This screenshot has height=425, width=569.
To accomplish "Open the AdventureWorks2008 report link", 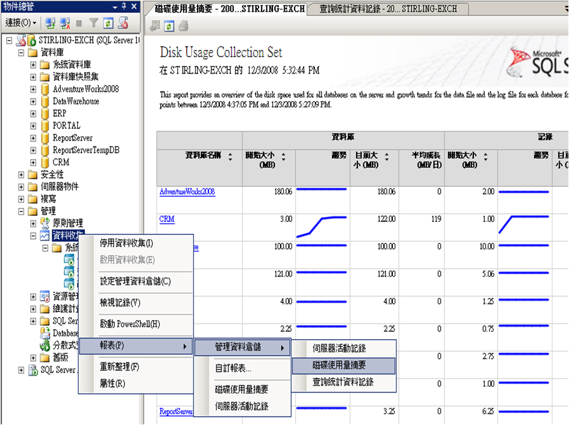I will 187,192.
